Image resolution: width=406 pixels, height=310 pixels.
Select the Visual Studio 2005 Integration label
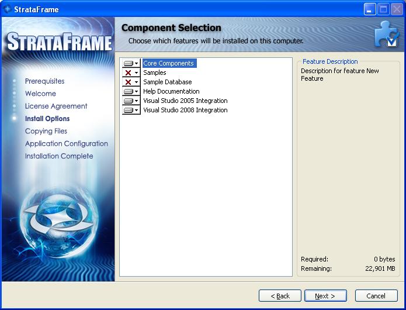pos(185,101)
